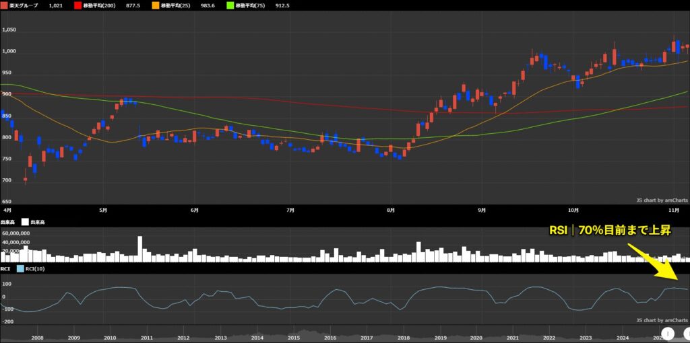The width and height of the screenshot is (690, 343).
Task: Click the tallest volume bar in May
Action: coord(140,248)
